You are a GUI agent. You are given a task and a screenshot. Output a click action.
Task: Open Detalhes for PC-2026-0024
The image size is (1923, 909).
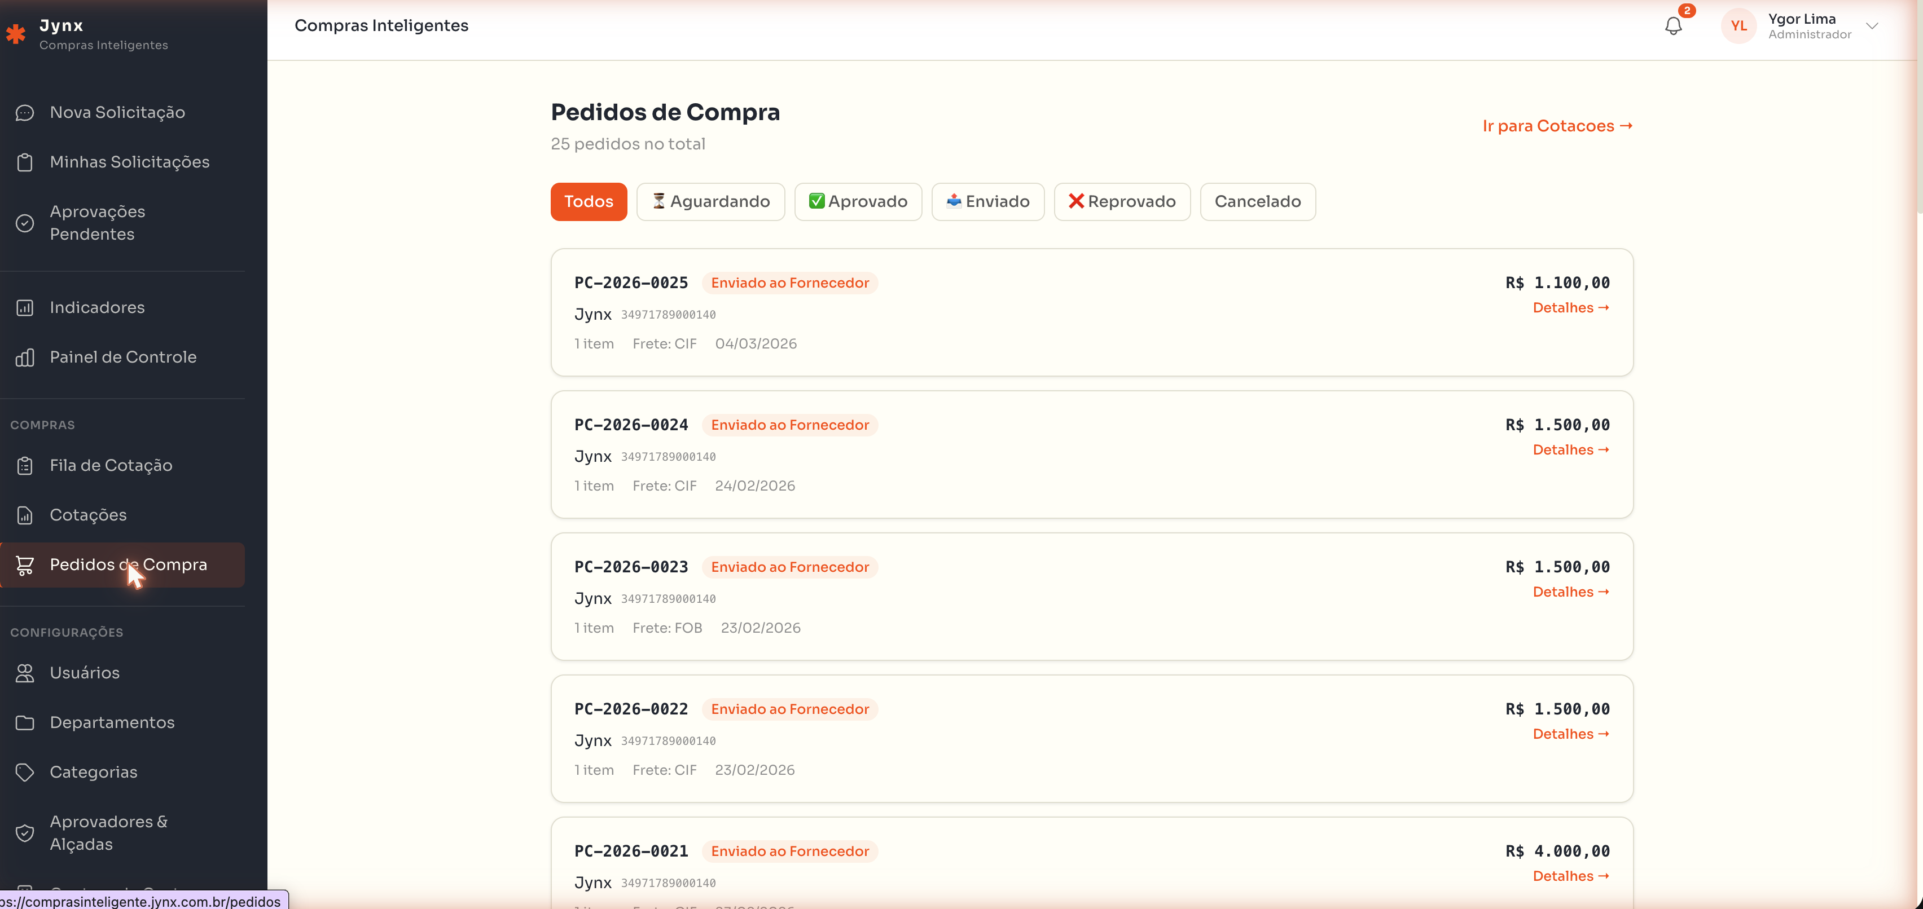(x=1571, y=450)
